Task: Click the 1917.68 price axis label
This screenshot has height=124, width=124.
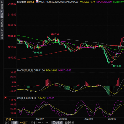Action: click(12, 47)
